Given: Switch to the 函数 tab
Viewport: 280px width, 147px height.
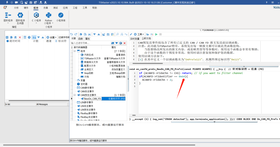Looking at the screenshot, I should pos(81,39).
